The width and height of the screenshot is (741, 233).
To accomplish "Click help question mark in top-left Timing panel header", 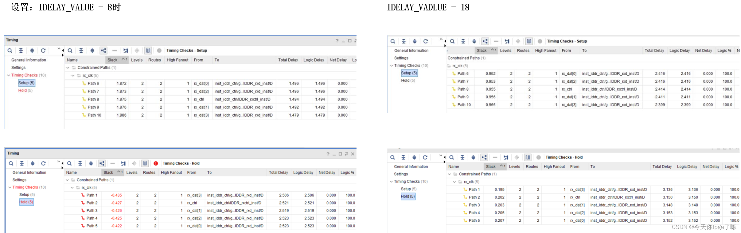I will (337, 41).
